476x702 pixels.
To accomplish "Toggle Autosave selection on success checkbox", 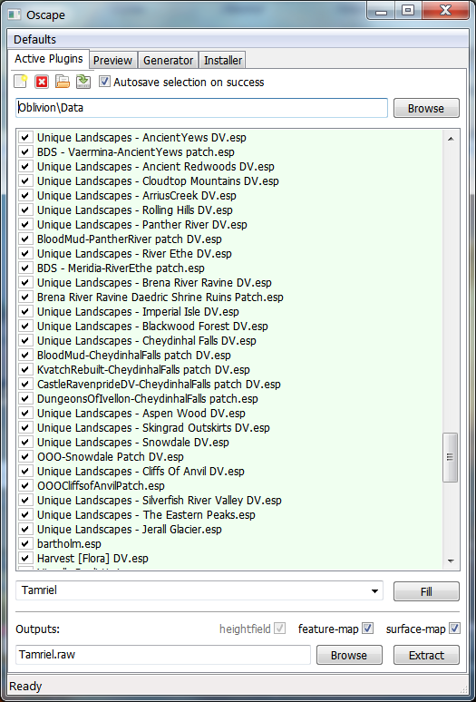I will pyautogui.click(x=104, y=82).
